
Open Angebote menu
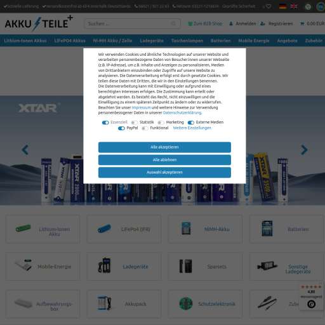click(x=287, y=41)
